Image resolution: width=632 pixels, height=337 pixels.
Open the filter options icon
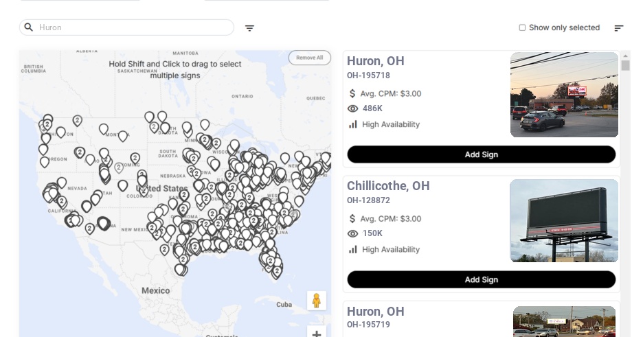point(249,28)
